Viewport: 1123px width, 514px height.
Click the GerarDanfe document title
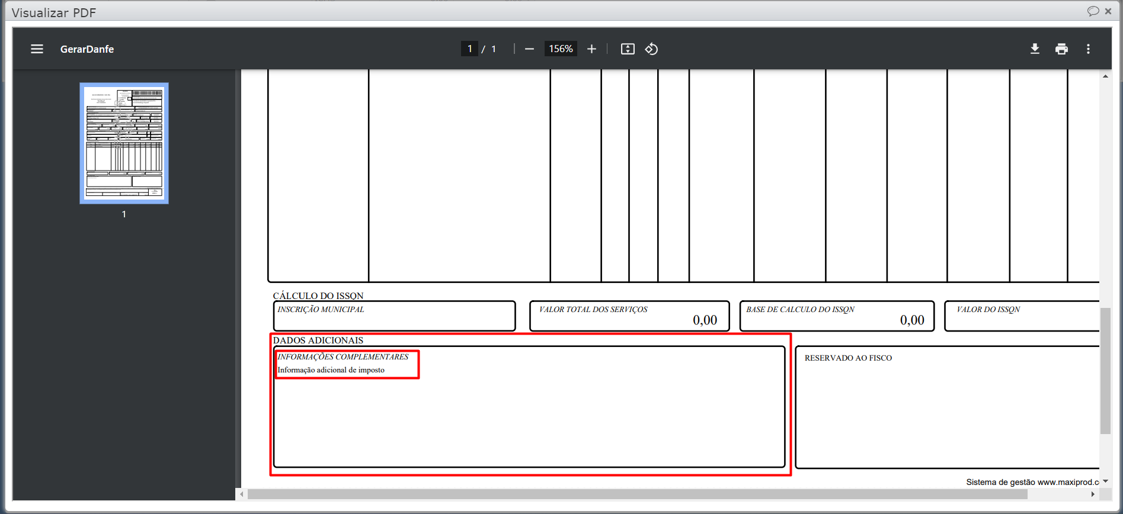tap(87, 49)
